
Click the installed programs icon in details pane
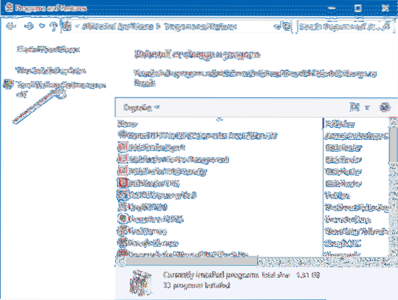pyautogui.click(x=140, y=282)
